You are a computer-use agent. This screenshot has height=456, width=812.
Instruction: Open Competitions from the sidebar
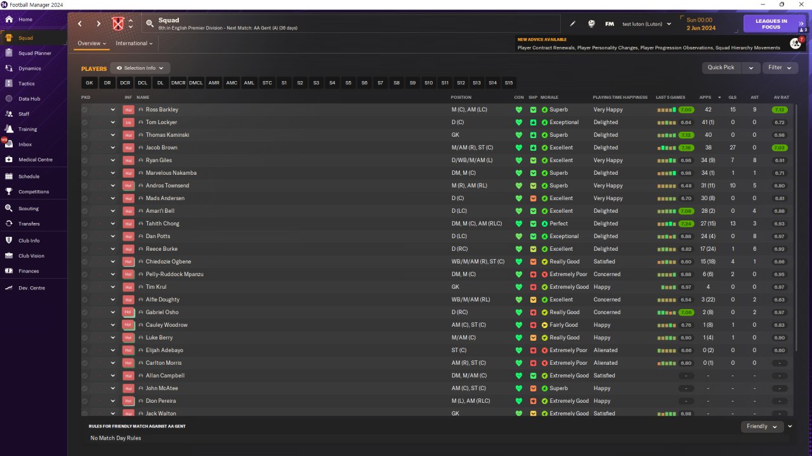click(33, 192)
